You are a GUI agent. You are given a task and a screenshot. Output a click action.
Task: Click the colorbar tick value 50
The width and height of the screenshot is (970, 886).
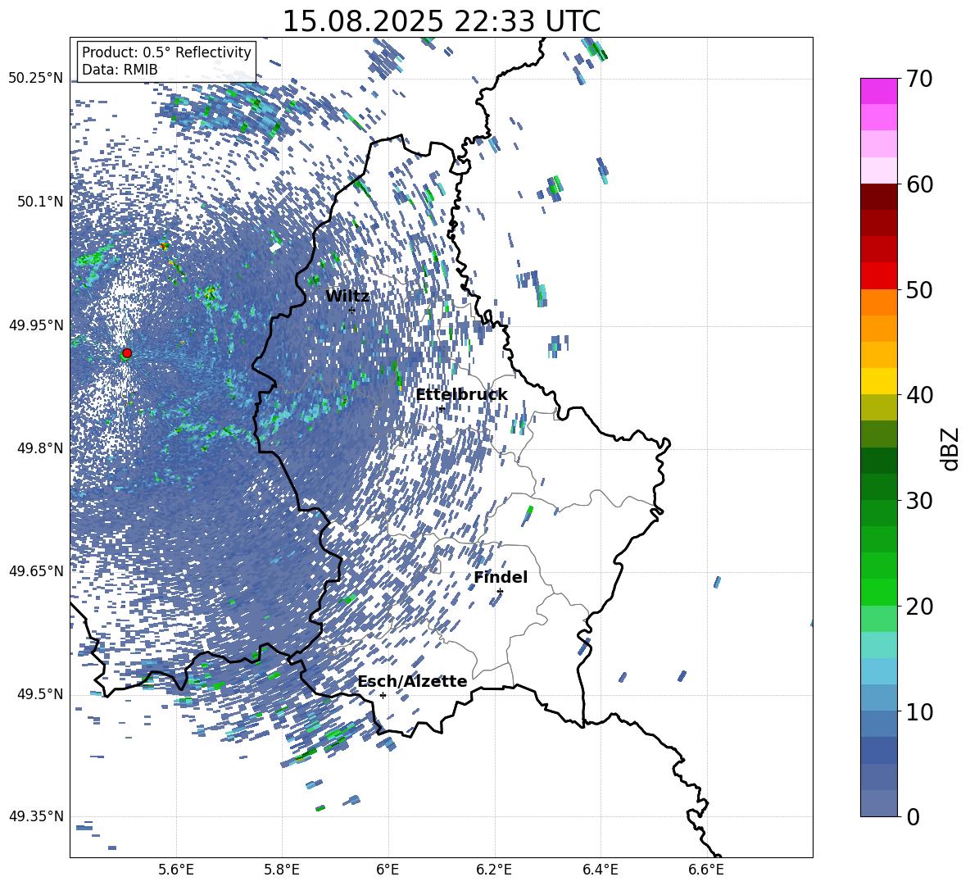pos(920,289)
